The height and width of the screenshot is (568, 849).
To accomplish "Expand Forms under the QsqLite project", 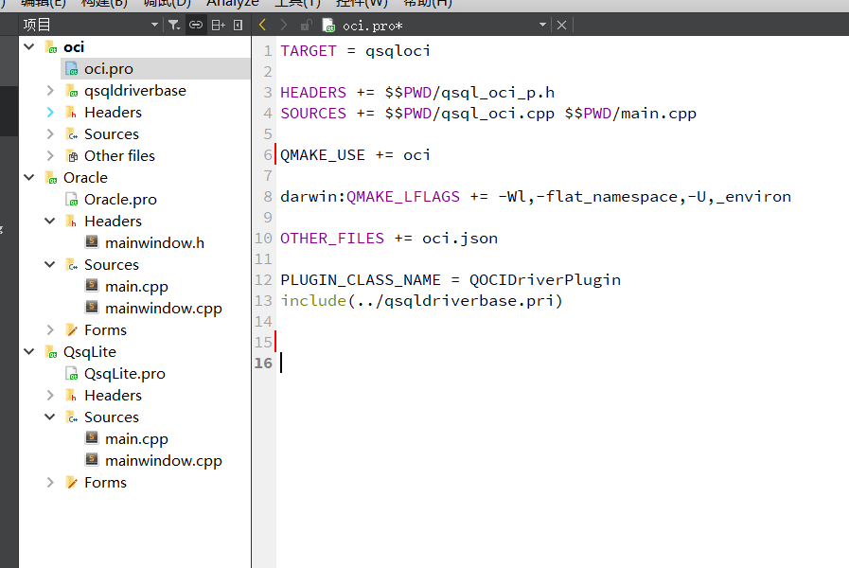I will point(50,483).
